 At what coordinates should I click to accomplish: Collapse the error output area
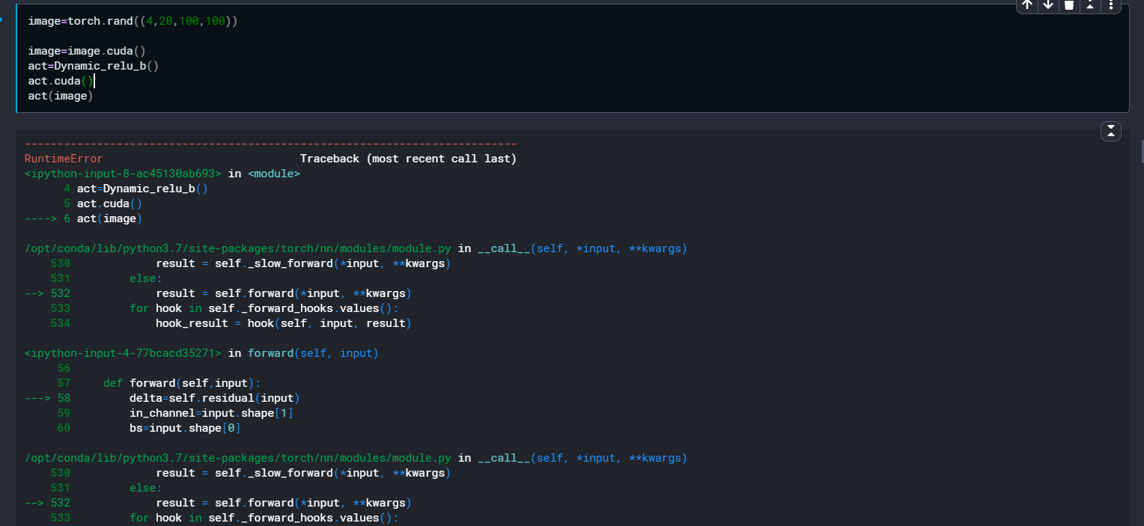coord(1110,131)
